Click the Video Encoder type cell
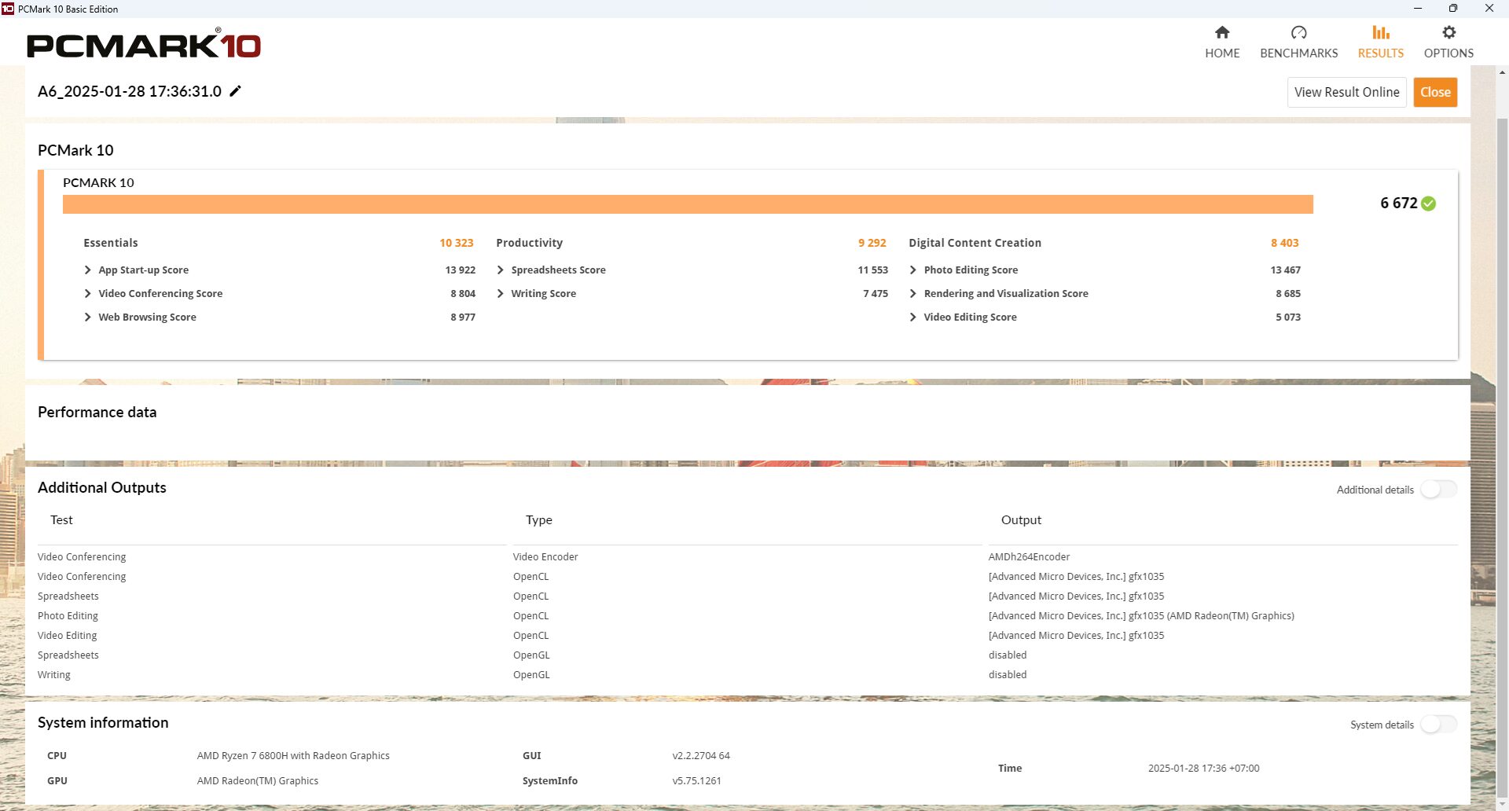The height and width of the screenshot is (811, 1509). (x=545, y=556)
